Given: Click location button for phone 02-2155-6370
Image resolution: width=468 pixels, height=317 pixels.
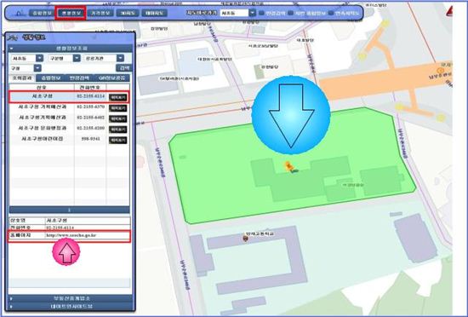Looking at the screenshot, I should [118, 108].
